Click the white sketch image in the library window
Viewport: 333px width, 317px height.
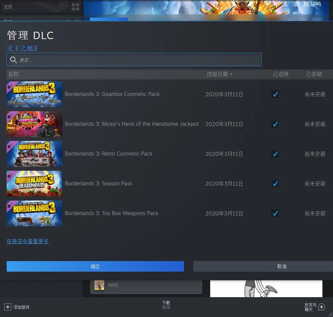266,289
